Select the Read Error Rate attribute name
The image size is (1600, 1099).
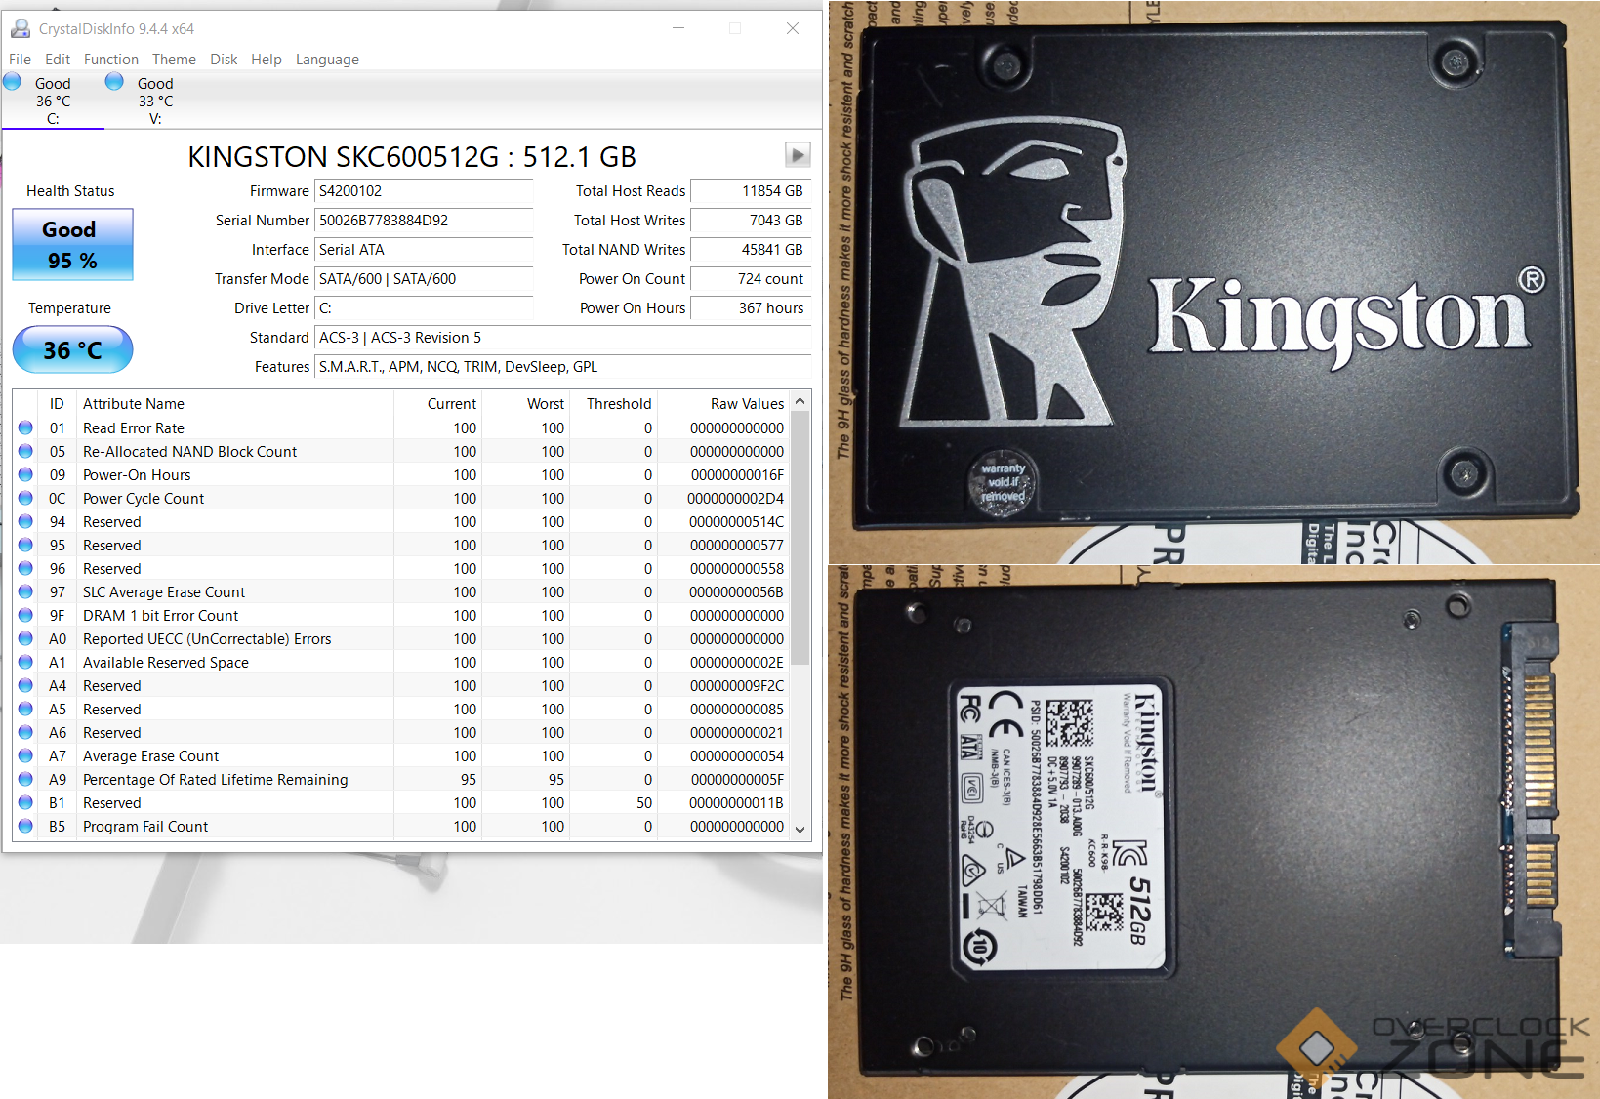(134, 428)
